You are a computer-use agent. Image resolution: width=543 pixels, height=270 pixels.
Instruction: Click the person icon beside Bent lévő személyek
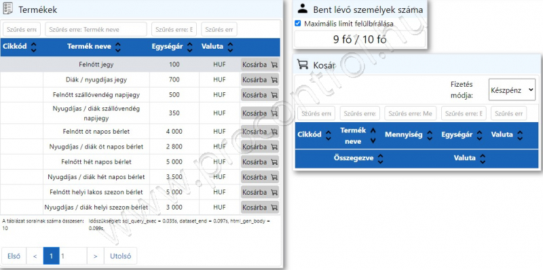pos(303,9)
